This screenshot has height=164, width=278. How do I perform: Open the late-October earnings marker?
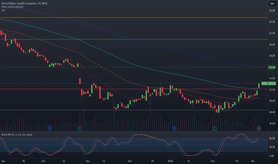coord(80,128)
